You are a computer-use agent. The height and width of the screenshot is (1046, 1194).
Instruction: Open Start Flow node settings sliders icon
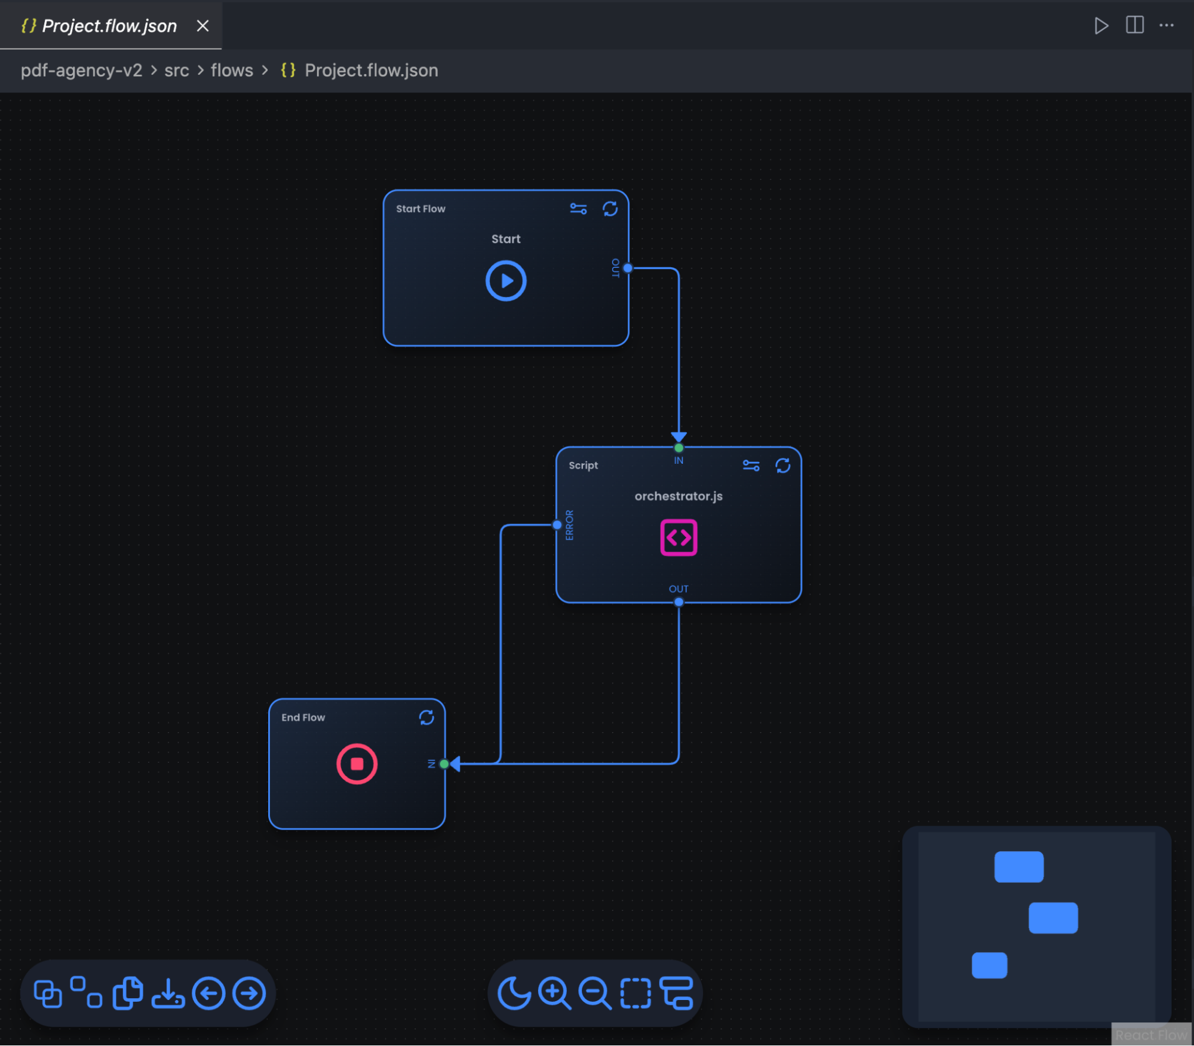point(578,209)
